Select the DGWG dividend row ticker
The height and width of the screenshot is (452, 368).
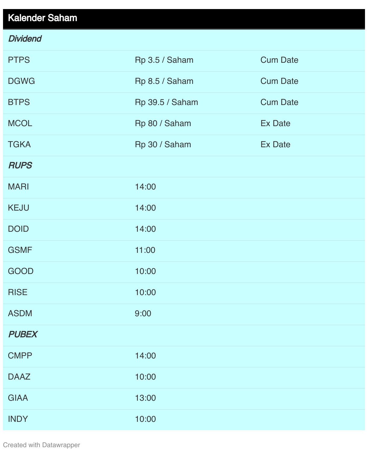coord(21,81)
